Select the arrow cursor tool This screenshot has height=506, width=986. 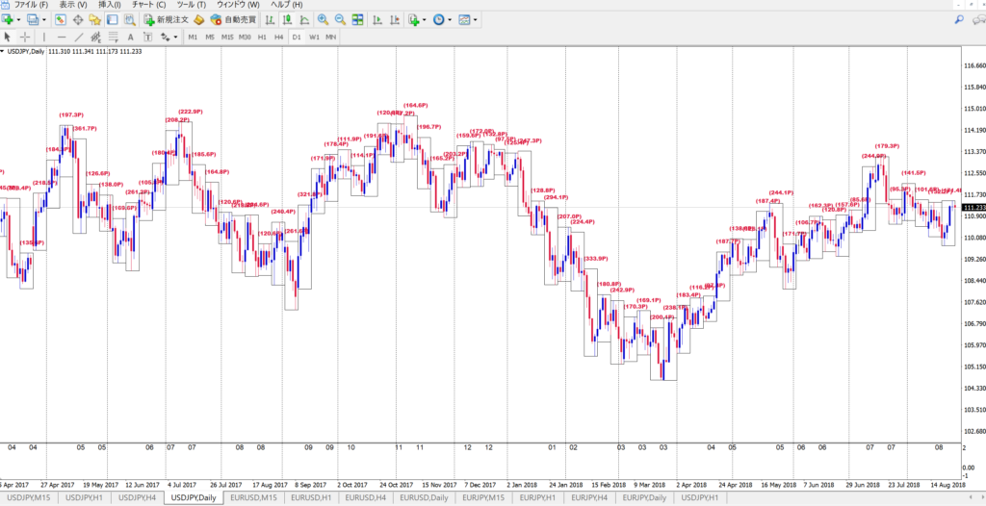coord(8,38)
